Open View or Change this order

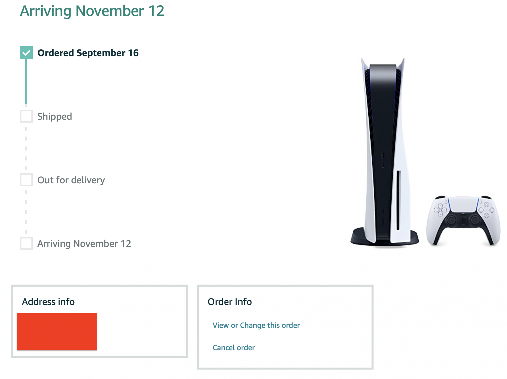256,325
